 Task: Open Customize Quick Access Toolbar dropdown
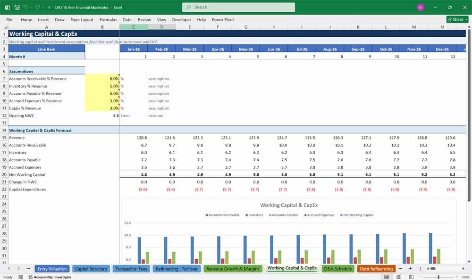(49, 8)
